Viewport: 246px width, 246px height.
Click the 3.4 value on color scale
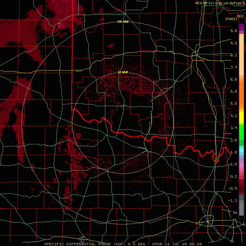tap(234, 128)
